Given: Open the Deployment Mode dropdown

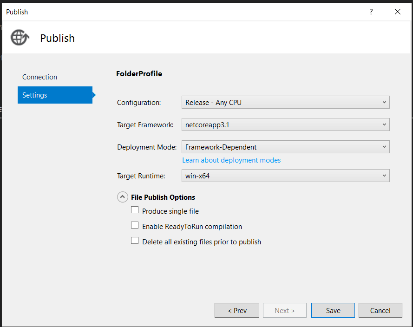Looking at the screenshot, I should coord(384,146).
